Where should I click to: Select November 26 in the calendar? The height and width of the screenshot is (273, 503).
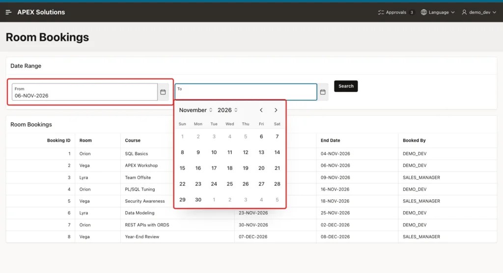tap(246, 184)
